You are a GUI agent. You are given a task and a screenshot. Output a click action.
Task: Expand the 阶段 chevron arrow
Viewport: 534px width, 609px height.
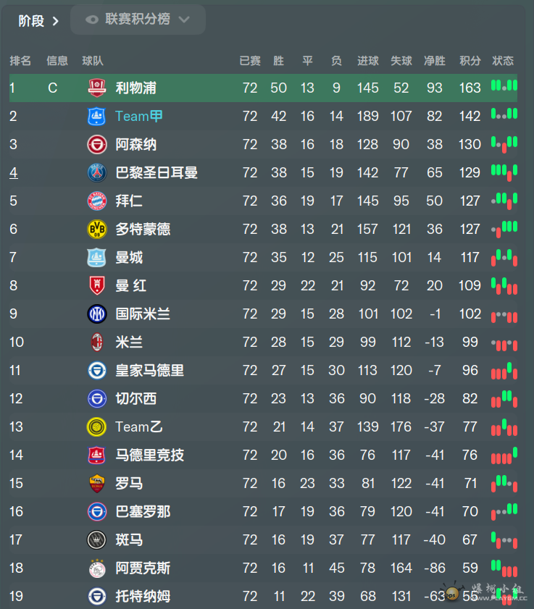56,22
